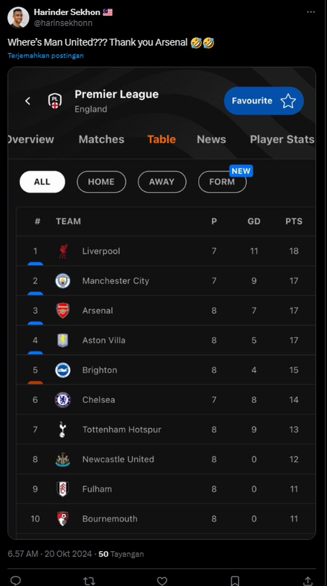Click Harinder Sekhon's profile avatar
This screenshot has height=586, width=327.
tap(18, 17)
